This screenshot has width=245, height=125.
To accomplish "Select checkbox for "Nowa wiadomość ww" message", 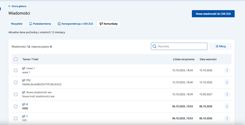I will point(16,94).
